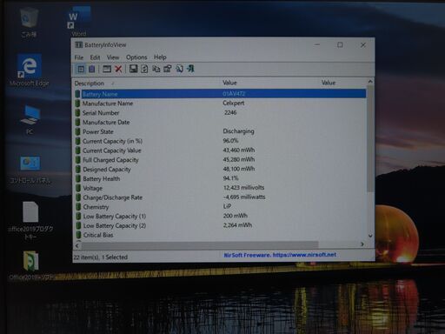445x334 pixels.
Task: Open the Options menu
Action: coord(136,57)
